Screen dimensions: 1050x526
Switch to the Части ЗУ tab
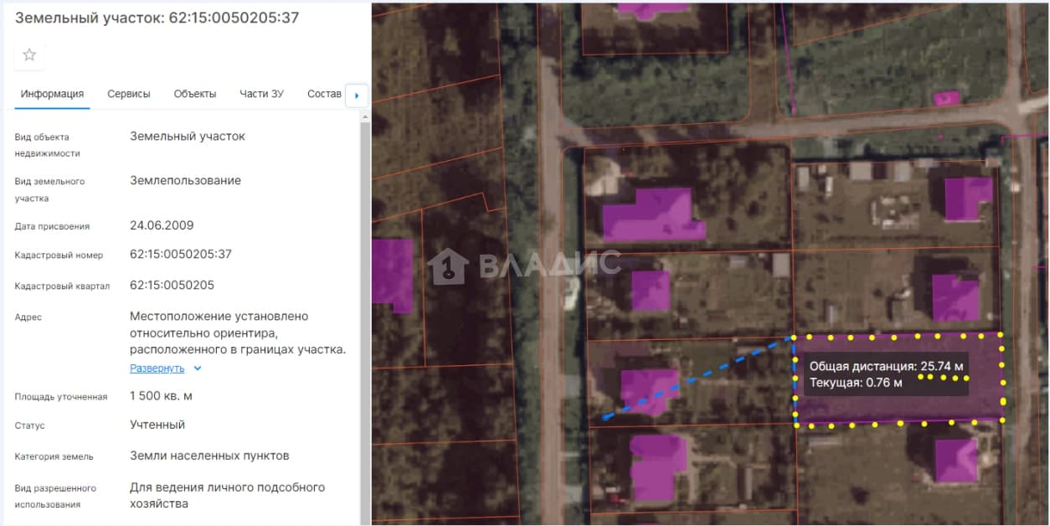pos(261,94)
